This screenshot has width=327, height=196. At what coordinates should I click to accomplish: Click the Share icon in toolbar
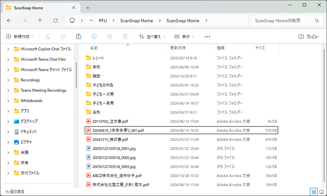tap(110, 37)
